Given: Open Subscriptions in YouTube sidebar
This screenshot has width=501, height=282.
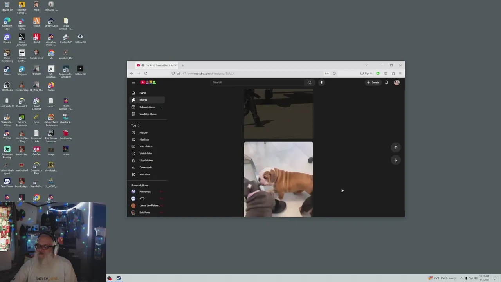Looking at the screenshot, I should [147, 107].
